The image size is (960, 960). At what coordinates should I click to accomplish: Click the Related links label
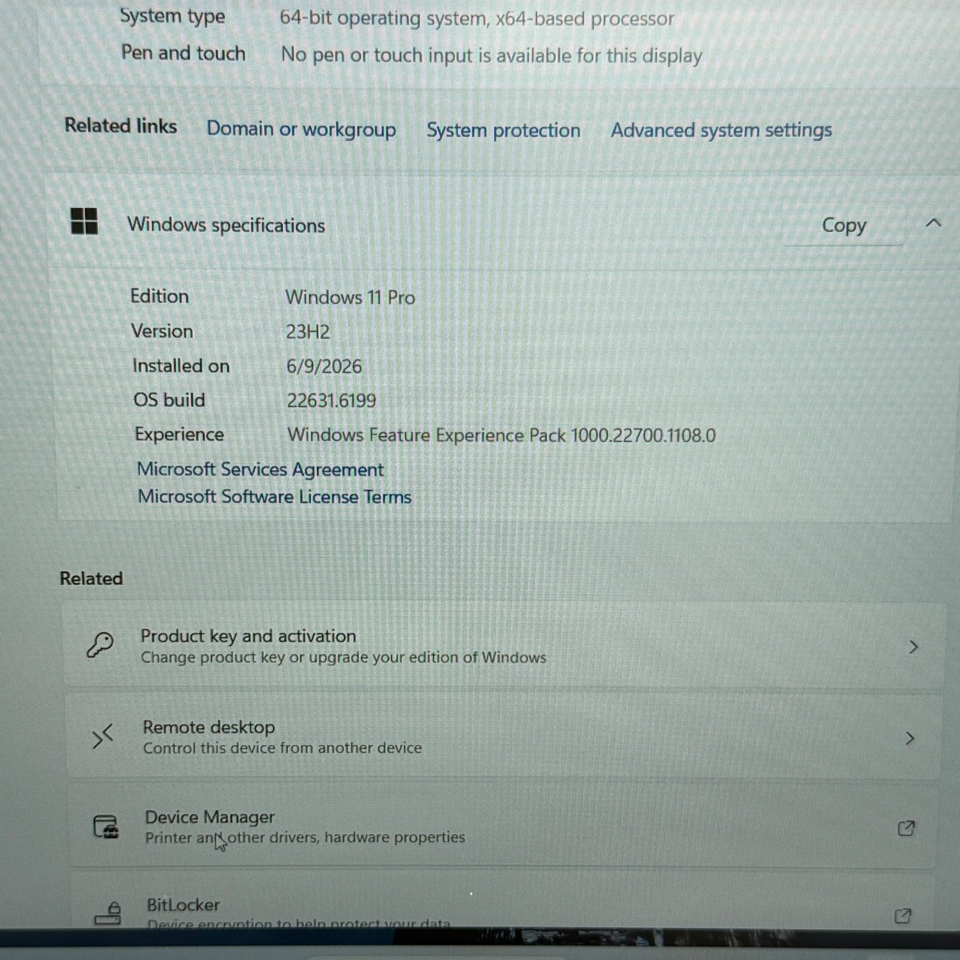tap(120, 125)
